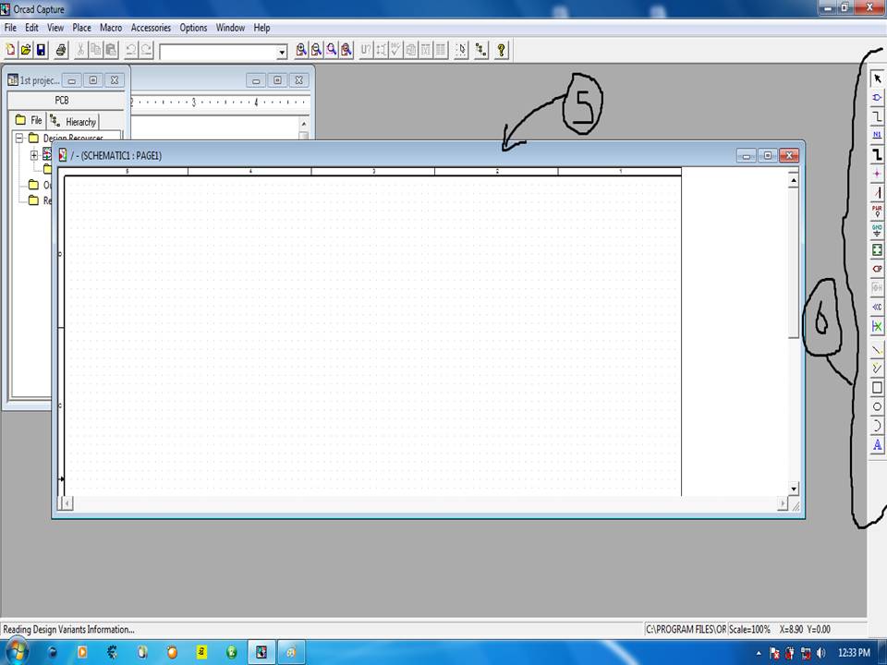The image size is (887, 665).
Task: Save the design with the floppy disk icon
Action: click(x=41, y=50)
